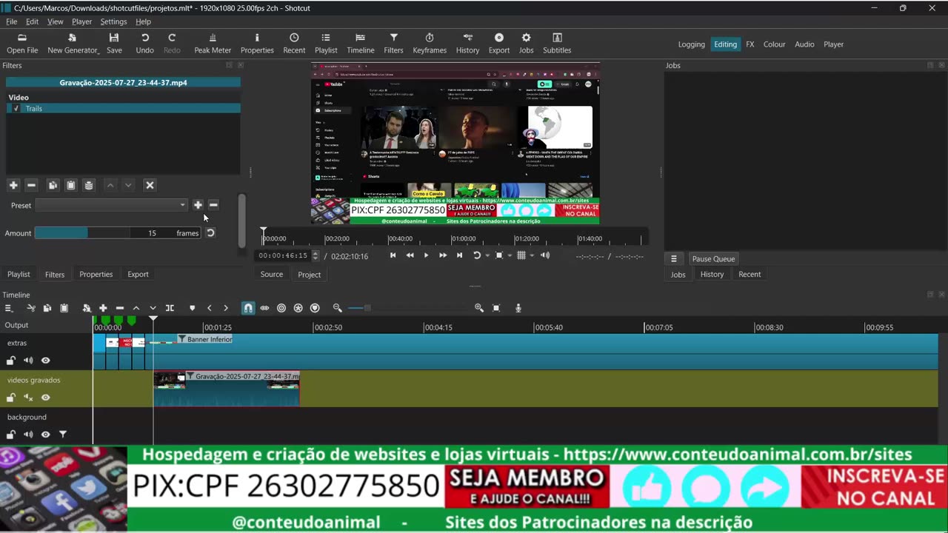Image resolution: width=948 pixels, height=533 pixels.
Task: Open filters for background track
Action: pos(63,435)
